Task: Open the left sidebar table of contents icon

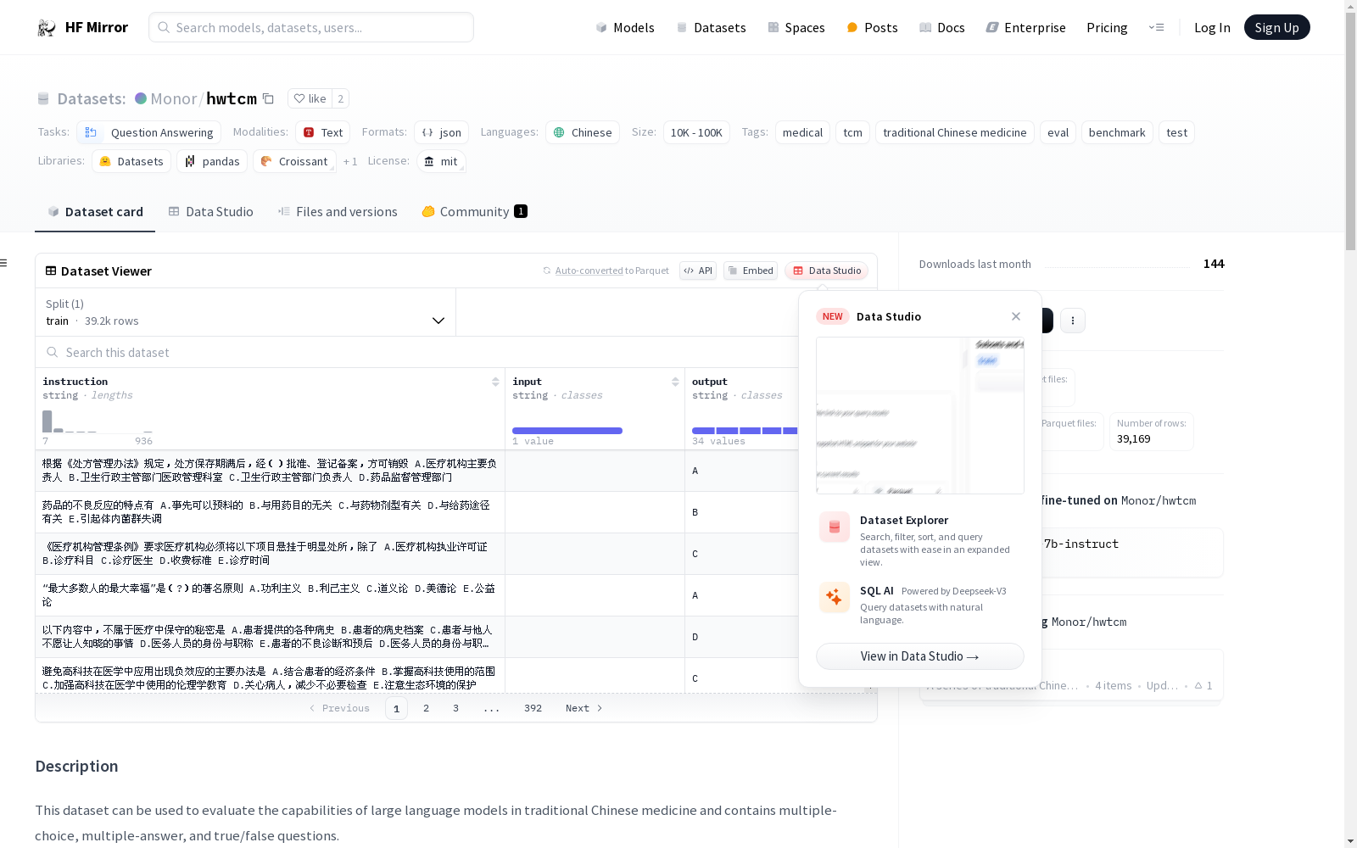Action: pyautogui.click(x=4, y=263)
